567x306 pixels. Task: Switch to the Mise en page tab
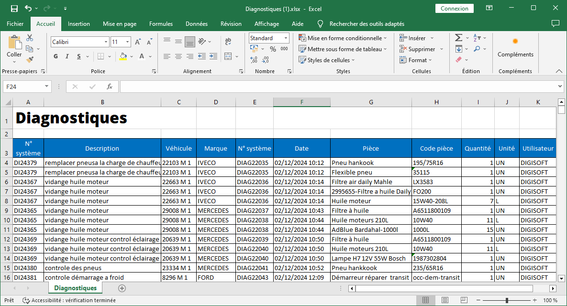tap(120, 24)
